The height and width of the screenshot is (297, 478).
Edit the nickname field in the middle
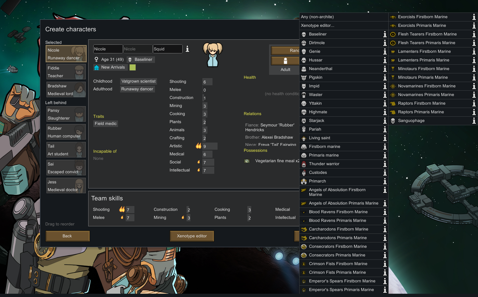(138, 49)
